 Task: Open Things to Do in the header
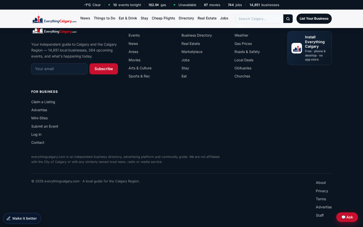[104, 18]
